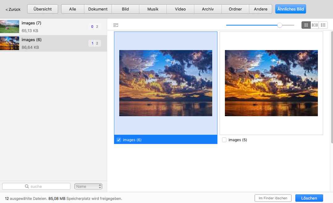333x203 pixels.
Task: Select the Archiv filter tab
Action: pyautogui.click(x=208, y=9)
